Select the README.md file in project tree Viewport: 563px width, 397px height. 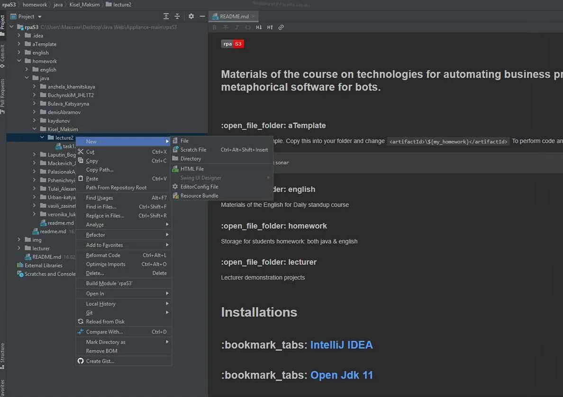pyautogui.click(x=46, y=257)
